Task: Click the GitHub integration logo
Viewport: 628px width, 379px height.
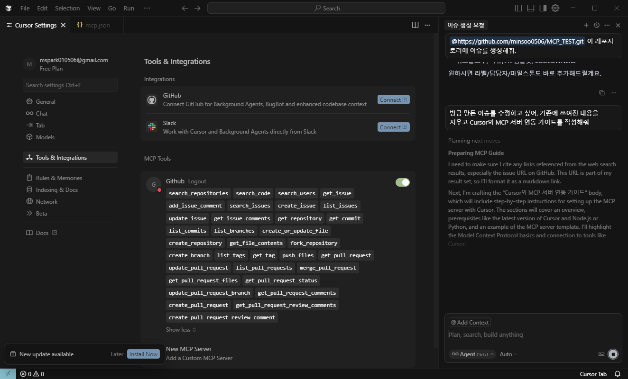Action: click(x=152, y=99)
